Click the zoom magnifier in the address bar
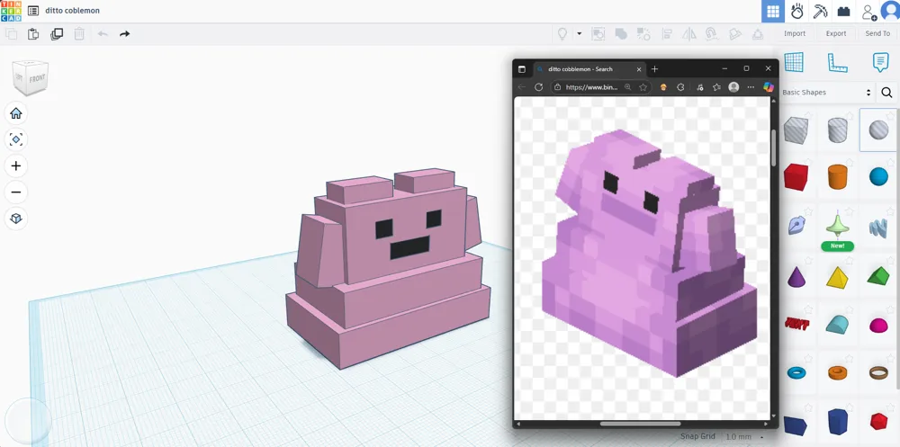This screenshot has height=447, width=900. 628,87
